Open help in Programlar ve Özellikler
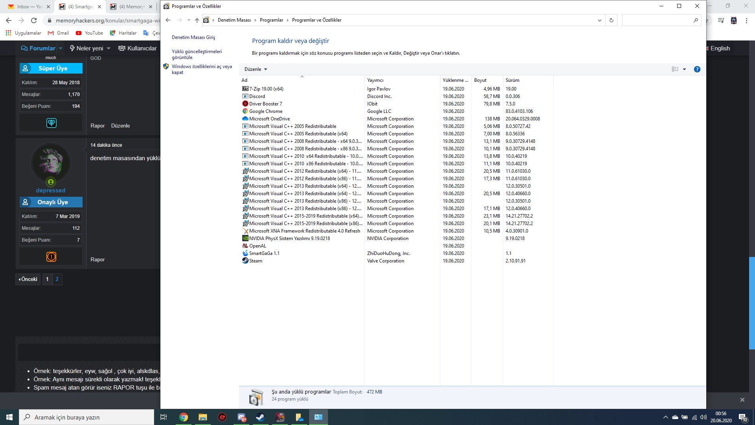Image resolution: width=755 pixels, height=425 pixels. pos(697,69)
